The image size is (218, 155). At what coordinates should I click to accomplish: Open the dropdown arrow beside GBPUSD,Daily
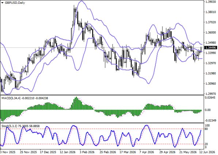point(2,3)
